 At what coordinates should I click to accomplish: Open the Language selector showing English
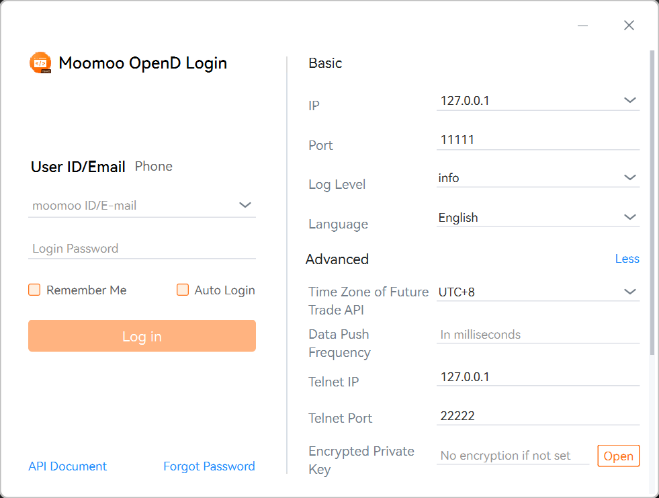coord(537,216)
